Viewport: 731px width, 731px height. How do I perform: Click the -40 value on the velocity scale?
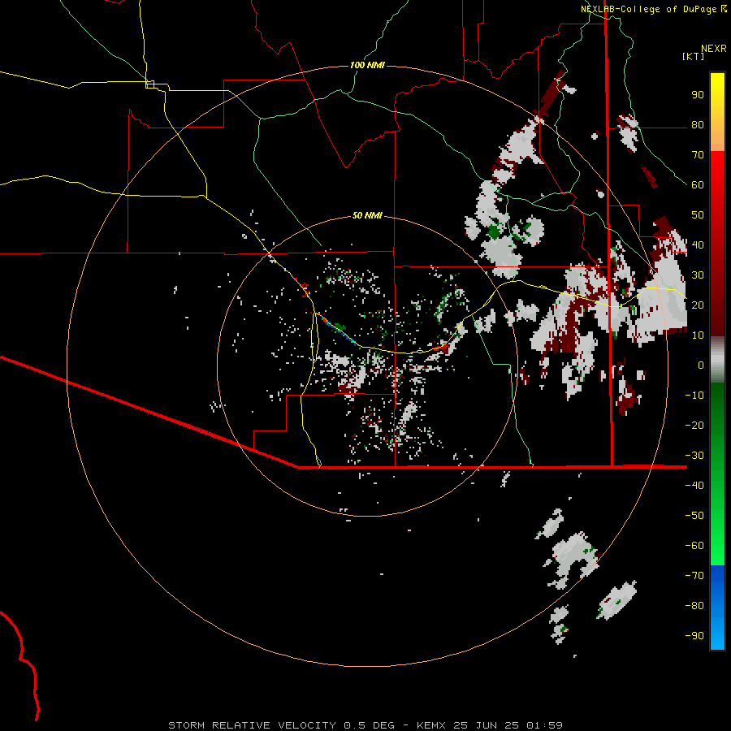pos(694,486)
